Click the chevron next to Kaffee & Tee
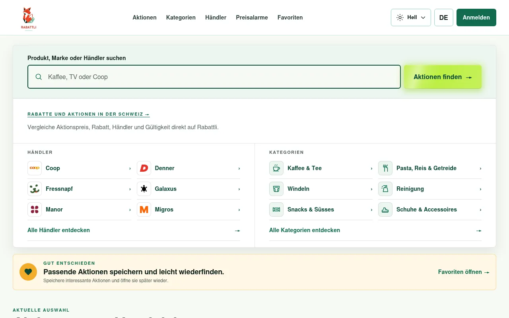509x318 pixels. (x=371, y=168)
